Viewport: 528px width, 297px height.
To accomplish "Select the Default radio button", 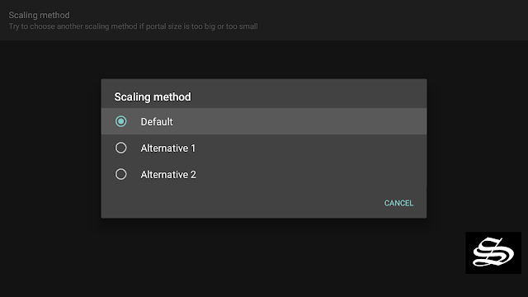I will tap(121, 121).
